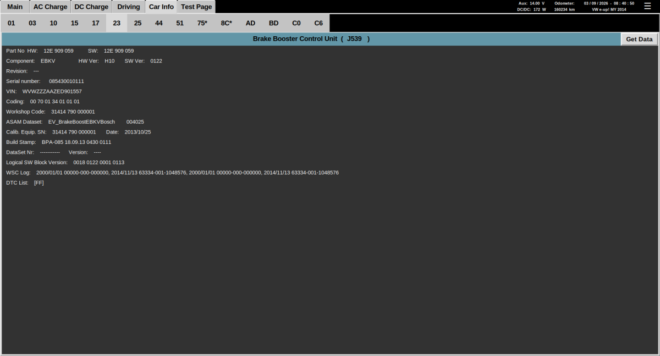Open the 8C* module tab
This screenshot has height=356, width=660.
point(227,23)
